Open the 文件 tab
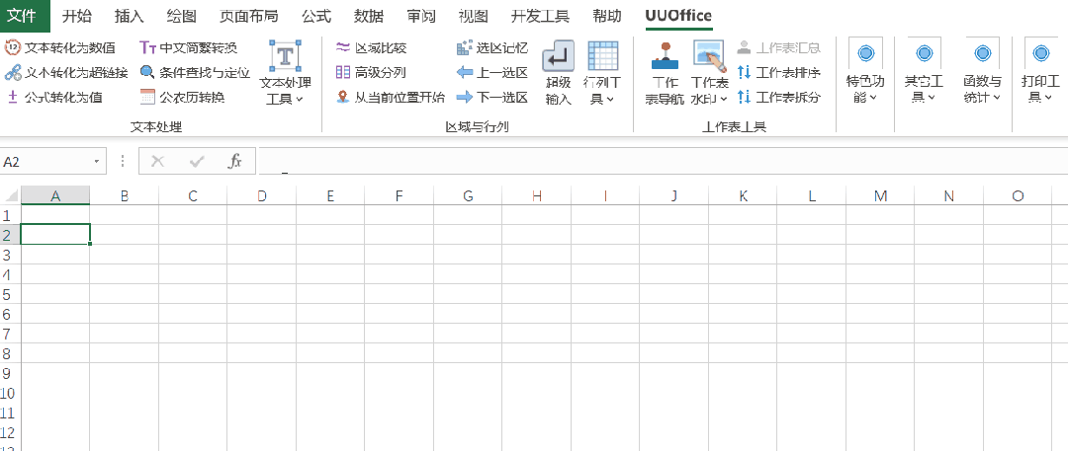 pos(25,17)
